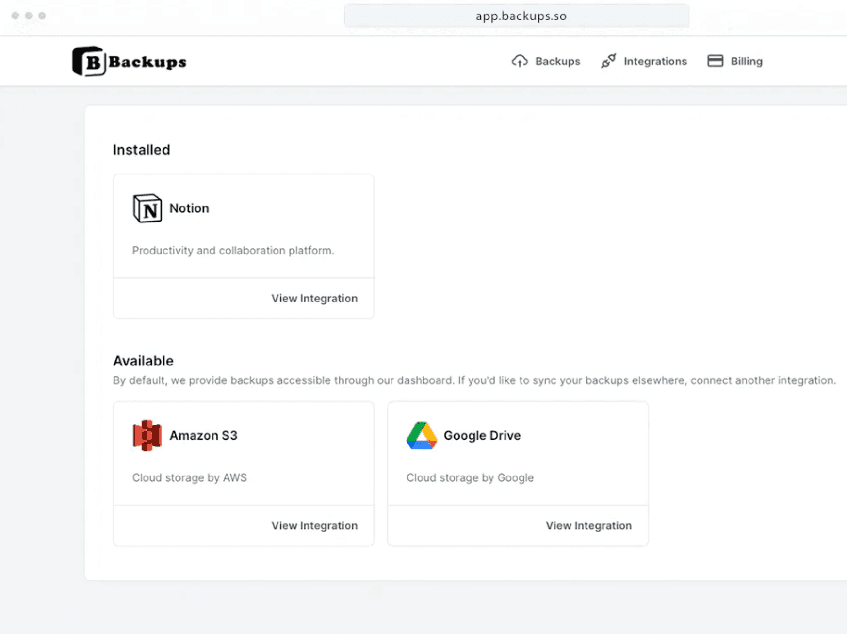The width and height of the screenshot is (847, 634).
Task: Click the Installed section heading
Action: coord(141,149)
